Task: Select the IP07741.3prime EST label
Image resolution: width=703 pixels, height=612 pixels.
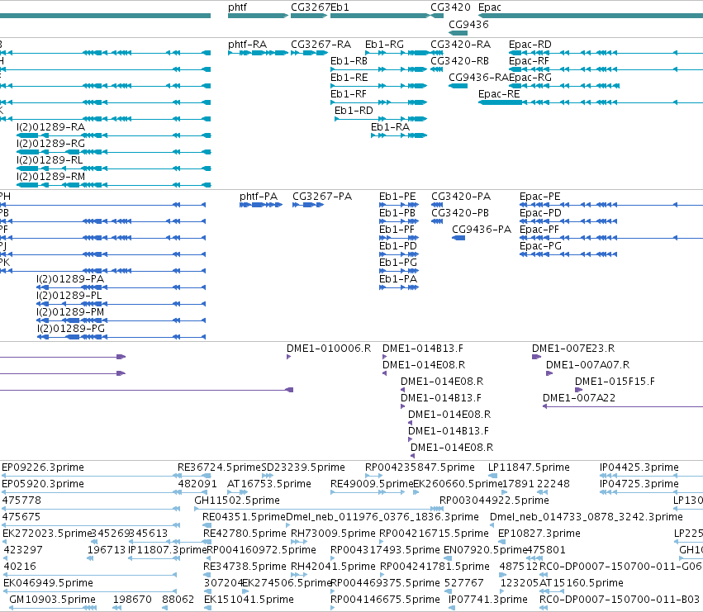Action: click(x=488, y=600)
